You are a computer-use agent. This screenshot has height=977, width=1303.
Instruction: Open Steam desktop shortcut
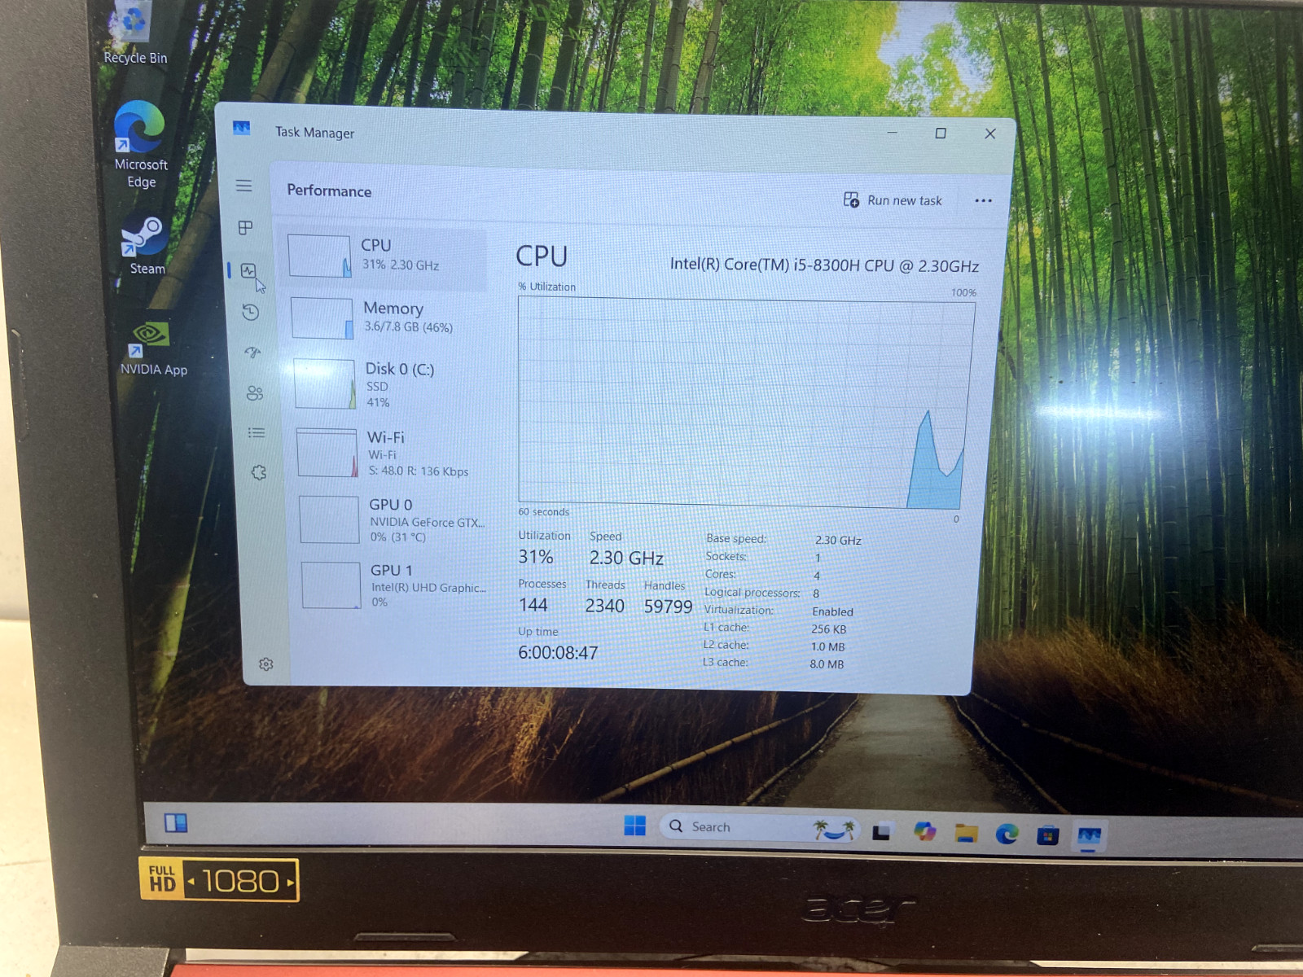[146, 246]
